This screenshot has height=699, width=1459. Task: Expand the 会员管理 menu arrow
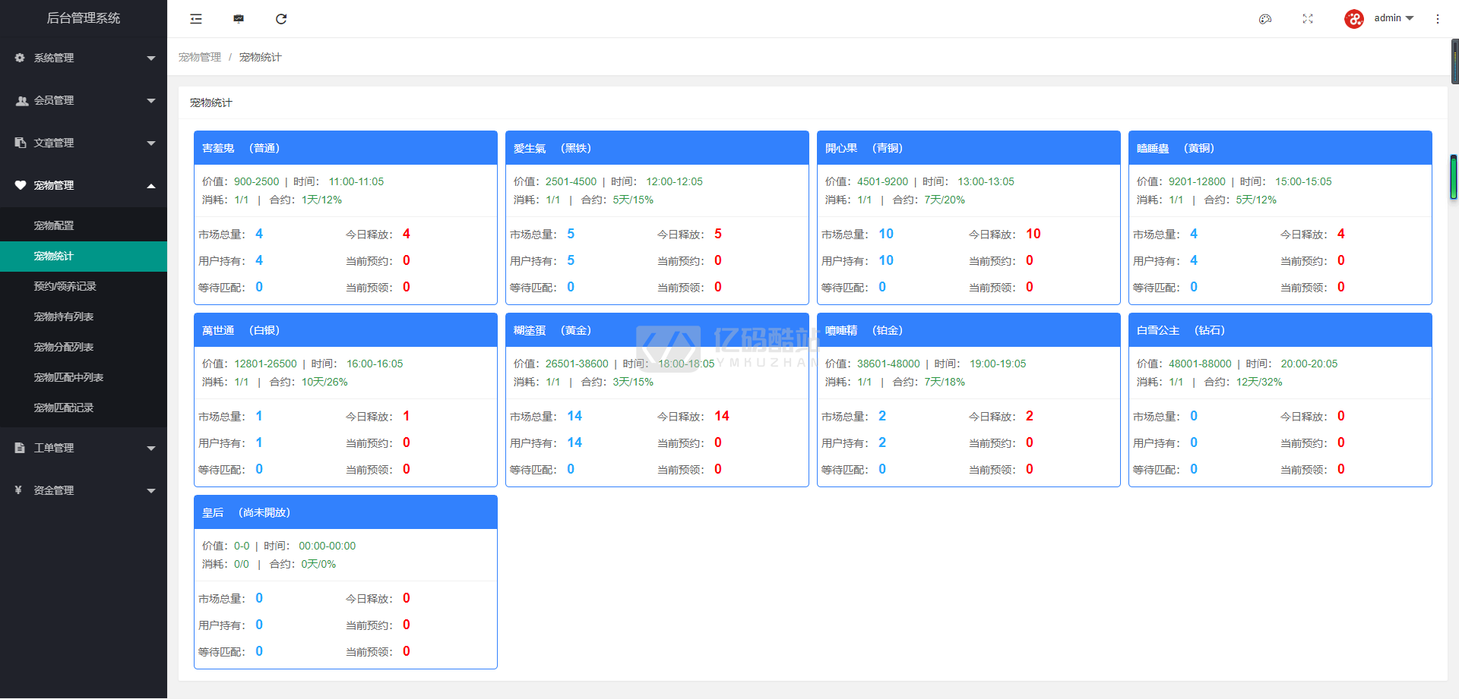coord(151,101)
